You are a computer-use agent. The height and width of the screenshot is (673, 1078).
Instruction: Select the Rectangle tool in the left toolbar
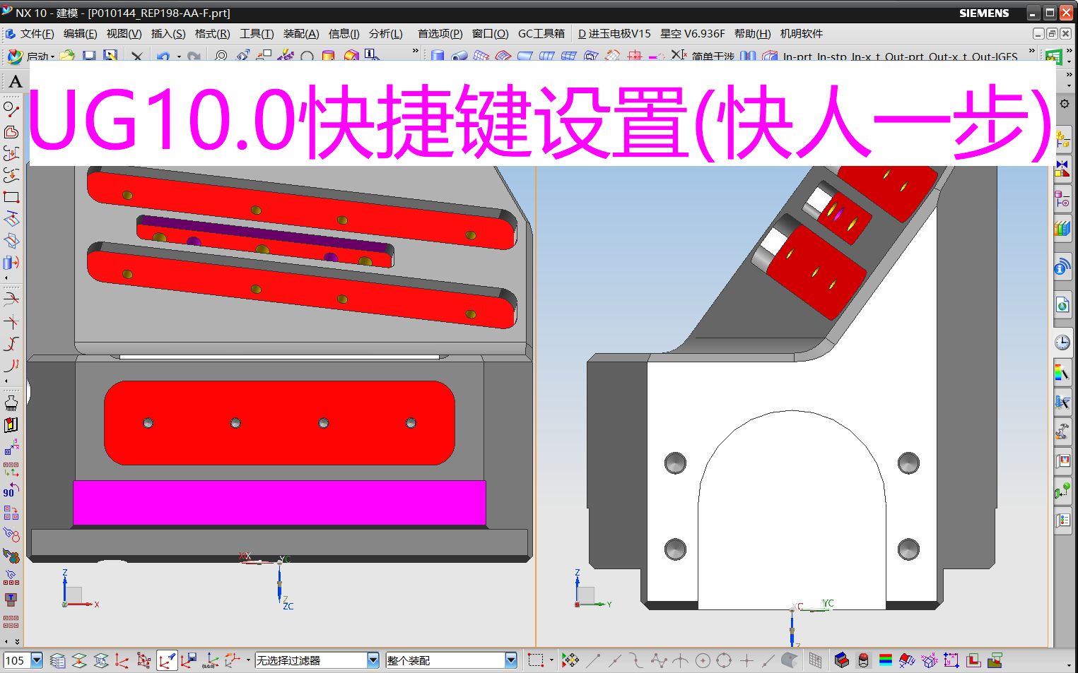tap(11, 198)
